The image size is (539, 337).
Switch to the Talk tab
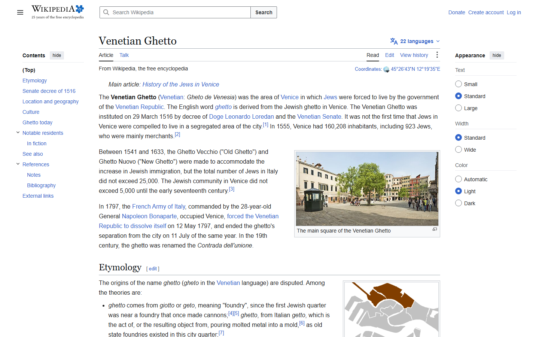pos(124,55)
